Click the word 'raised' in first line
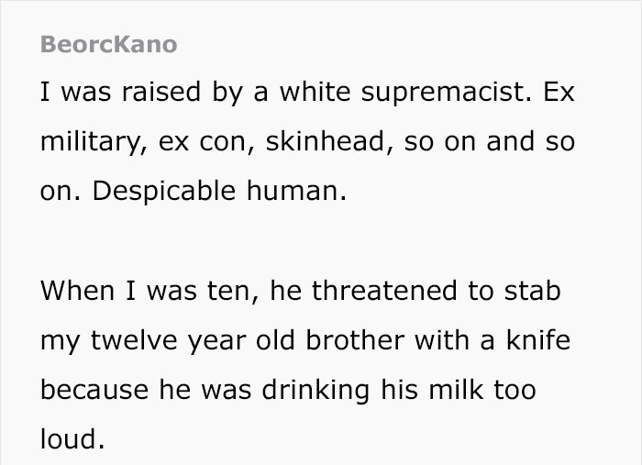 coord(160,92)
